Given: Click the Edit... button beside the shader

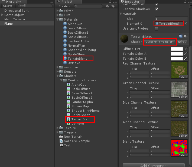Looking at the screenshot, I should 182,42.
